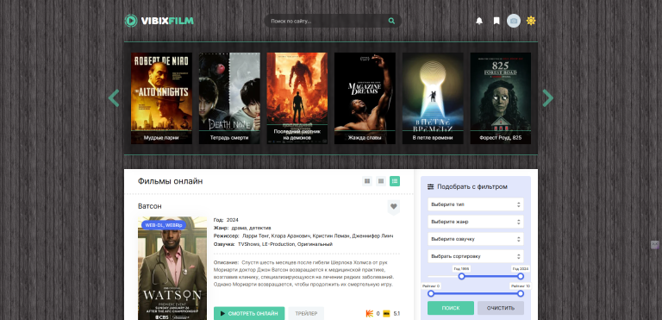Open the Мудрые парни poster
The width and height of the screenshot is (662, 320).
[161, 98]
